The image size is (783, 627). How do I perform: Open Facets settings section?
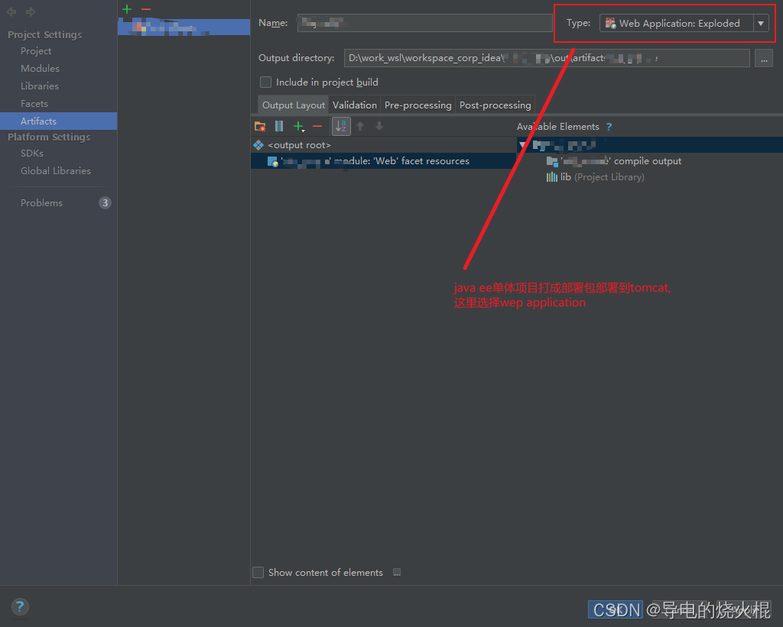tap(34, 104)
